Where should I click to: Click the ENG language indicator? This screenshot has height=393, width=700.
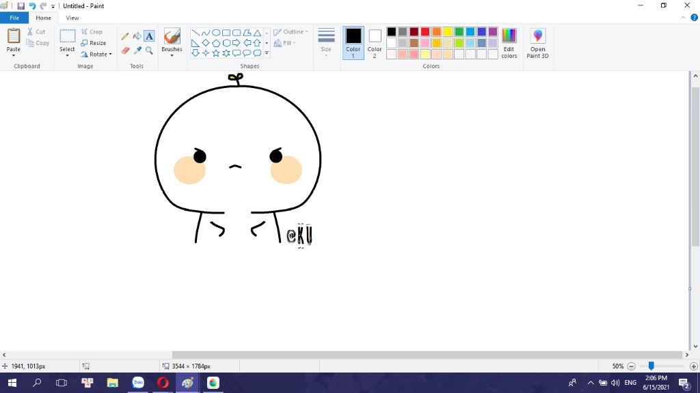[630, 383]
